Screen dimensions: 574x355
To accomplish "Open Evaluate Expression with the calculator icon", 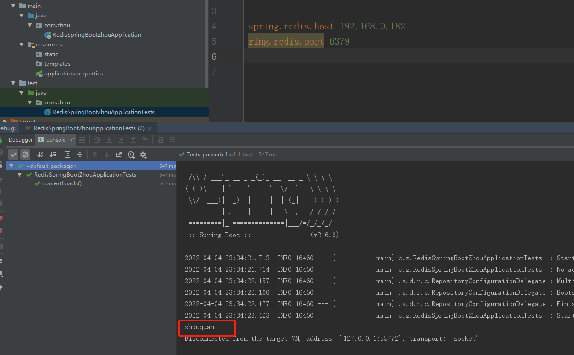I will (x=160, y=139).
